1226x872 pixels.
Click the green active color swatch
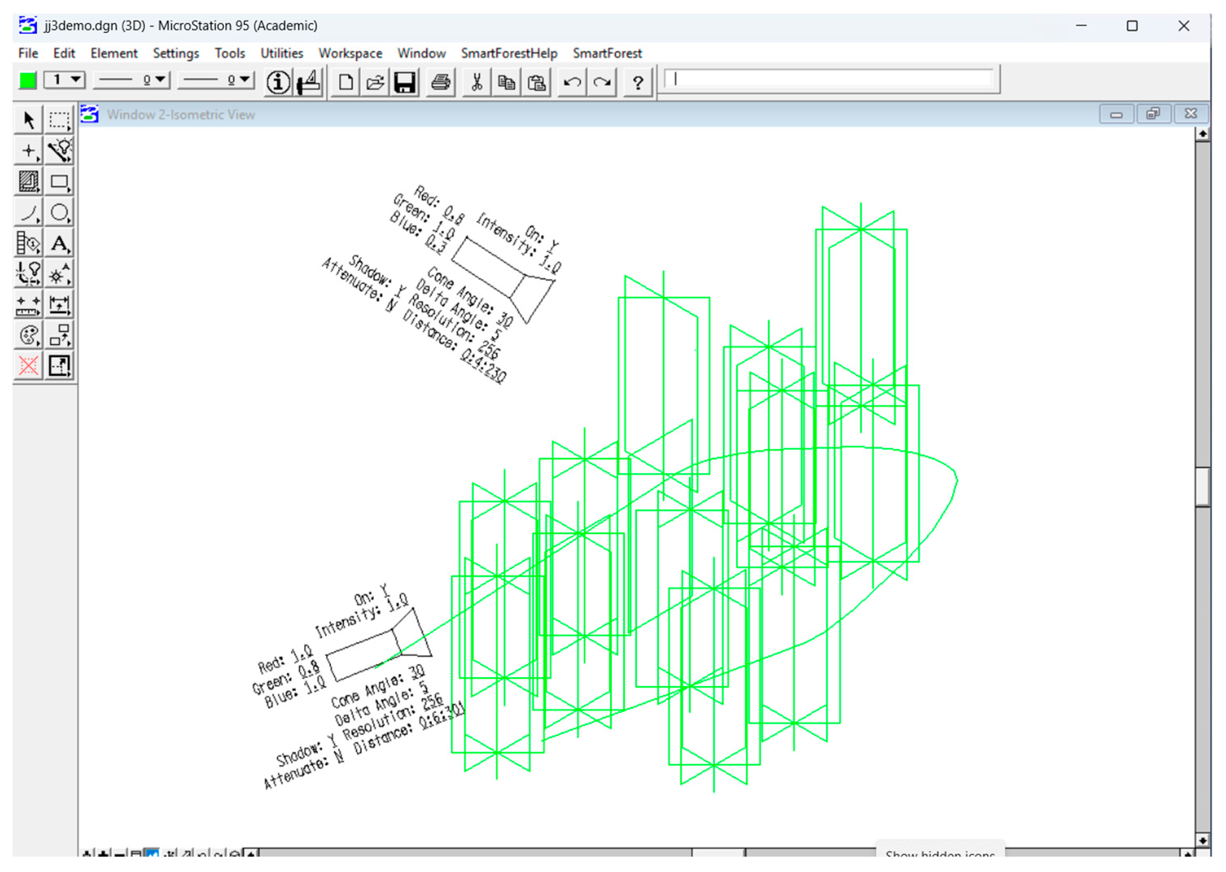click(x=28, y=80)
